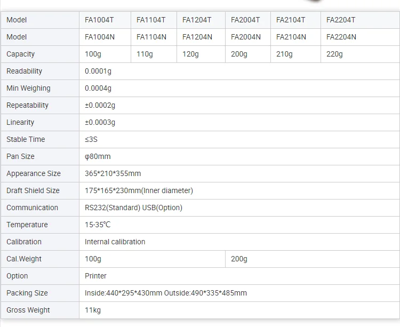400x327 pixels.
Task: Click the 110g capacity value
Action: (x=145, y=54)
